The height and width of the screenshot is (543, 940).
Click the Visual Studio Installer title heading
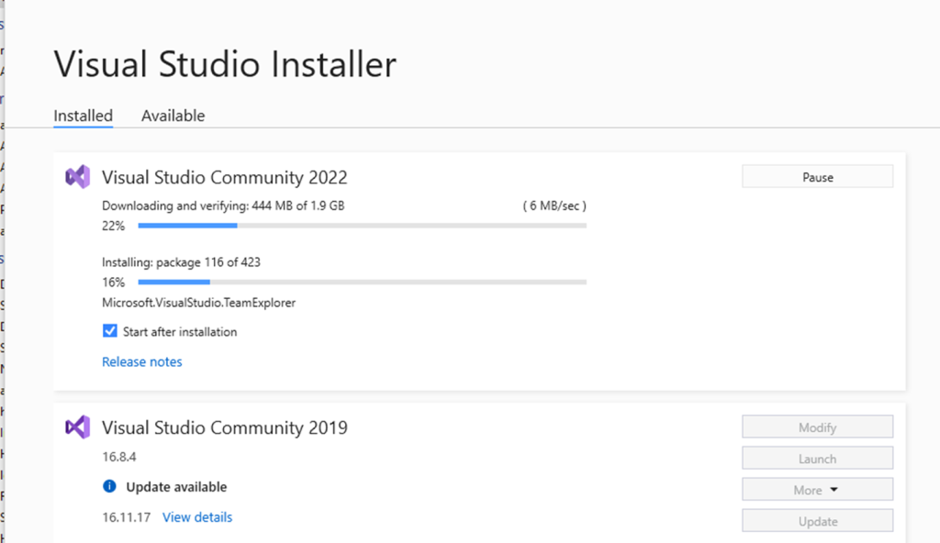(225, 65)
